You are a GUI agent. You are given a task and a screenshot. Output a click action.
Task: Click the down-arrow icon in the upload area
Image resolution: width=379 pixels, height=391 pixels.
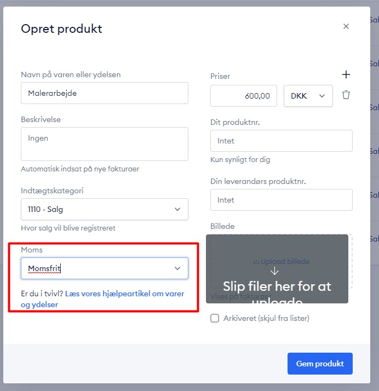[274, 271]
